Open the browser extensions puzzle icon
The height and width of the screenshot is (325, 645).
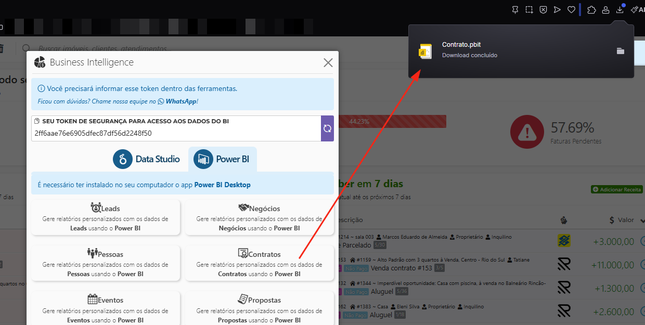tap(591, 10)
